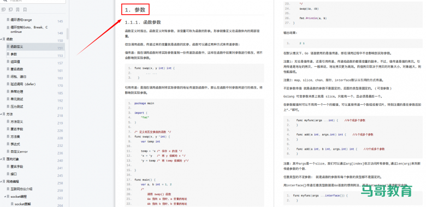Screen dimensions: 426x207
Task: Click the fourth bookmark toolbar icon (delete bookmark)
Action: pos(25,9)
